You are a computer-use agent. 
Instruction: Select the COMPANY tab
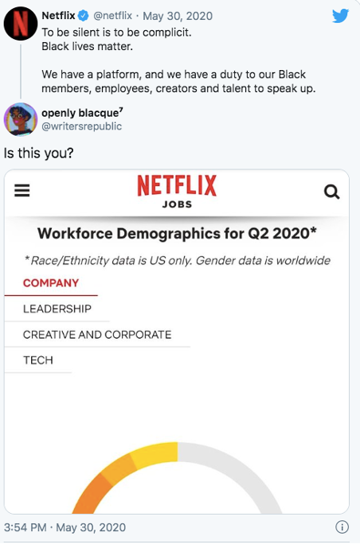tap(51, 283)
